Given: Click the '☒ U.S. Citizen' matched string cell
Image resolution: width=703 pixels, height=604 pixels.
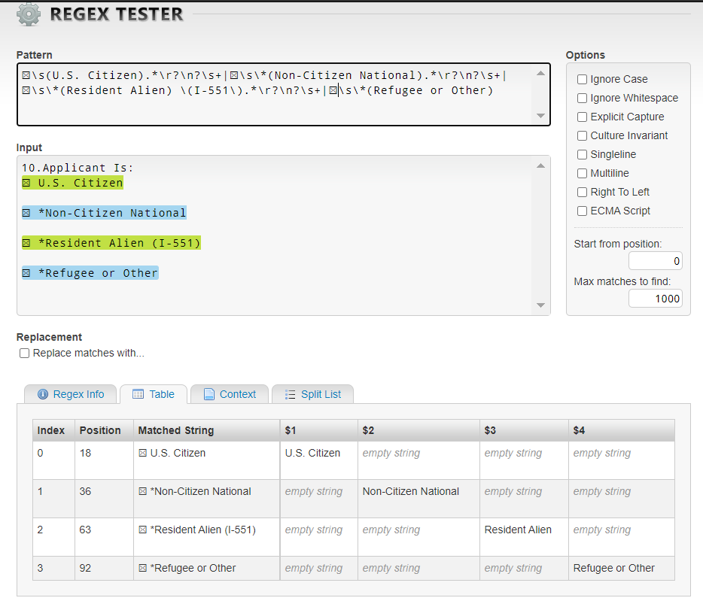Looking at the screenshot, I should tap(207, 460).
